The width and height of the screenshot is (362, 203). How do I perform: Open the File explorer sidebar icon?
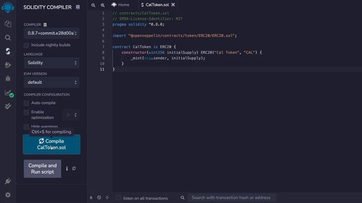(8, 24)
